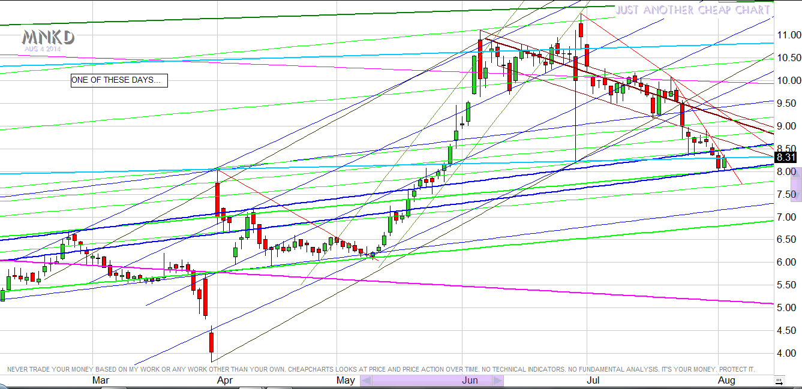Select the Aug label on time axis

[726, 381]
